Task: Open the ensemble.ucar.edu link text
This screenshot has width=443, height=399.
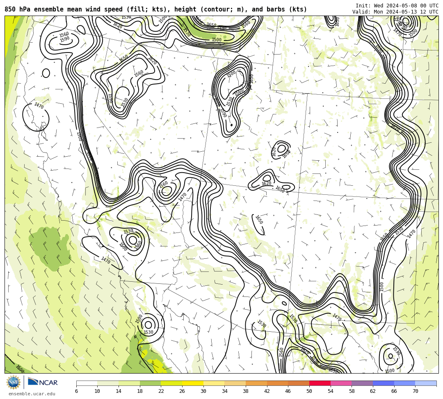Action: [x=32, y=394]
